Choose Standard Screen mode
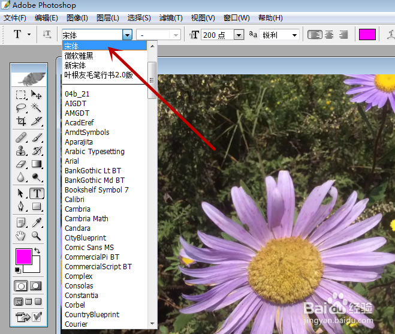This screenshot has height=334, width=395. pos(19,302)
